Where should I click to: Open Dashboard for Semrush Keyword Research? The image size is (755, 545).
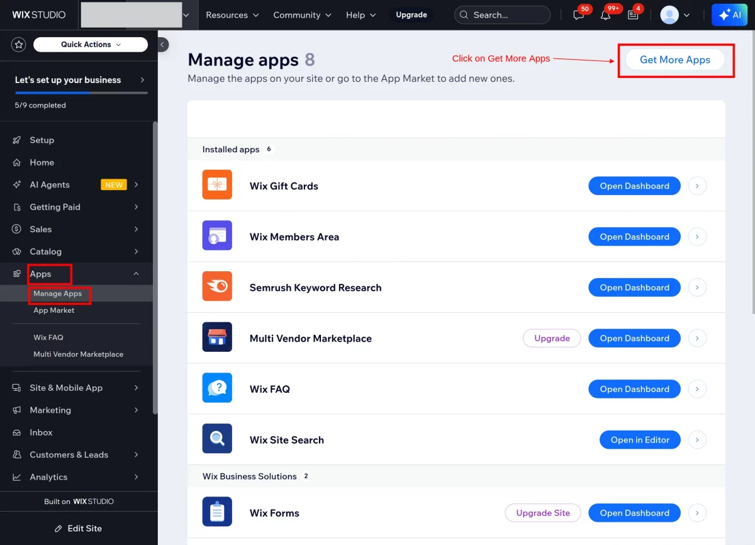(x=634, y=288)
